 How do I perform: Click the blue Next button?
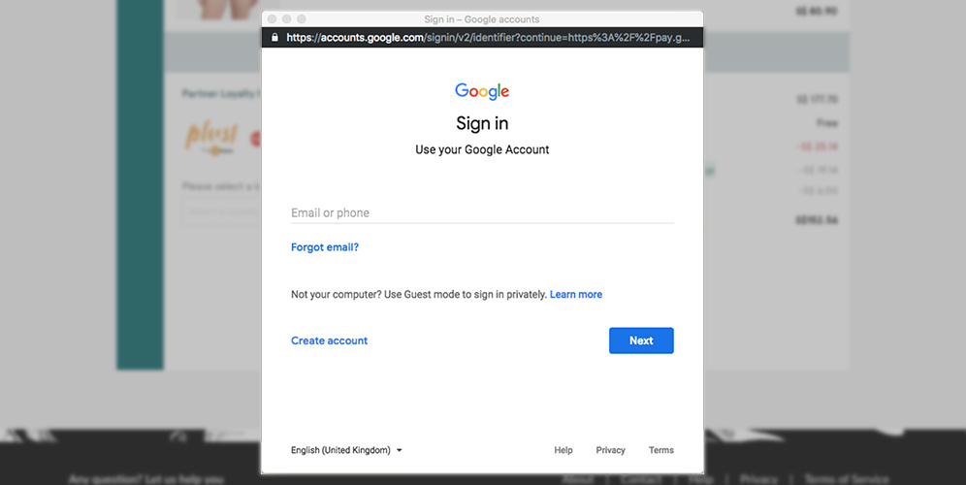641,340
